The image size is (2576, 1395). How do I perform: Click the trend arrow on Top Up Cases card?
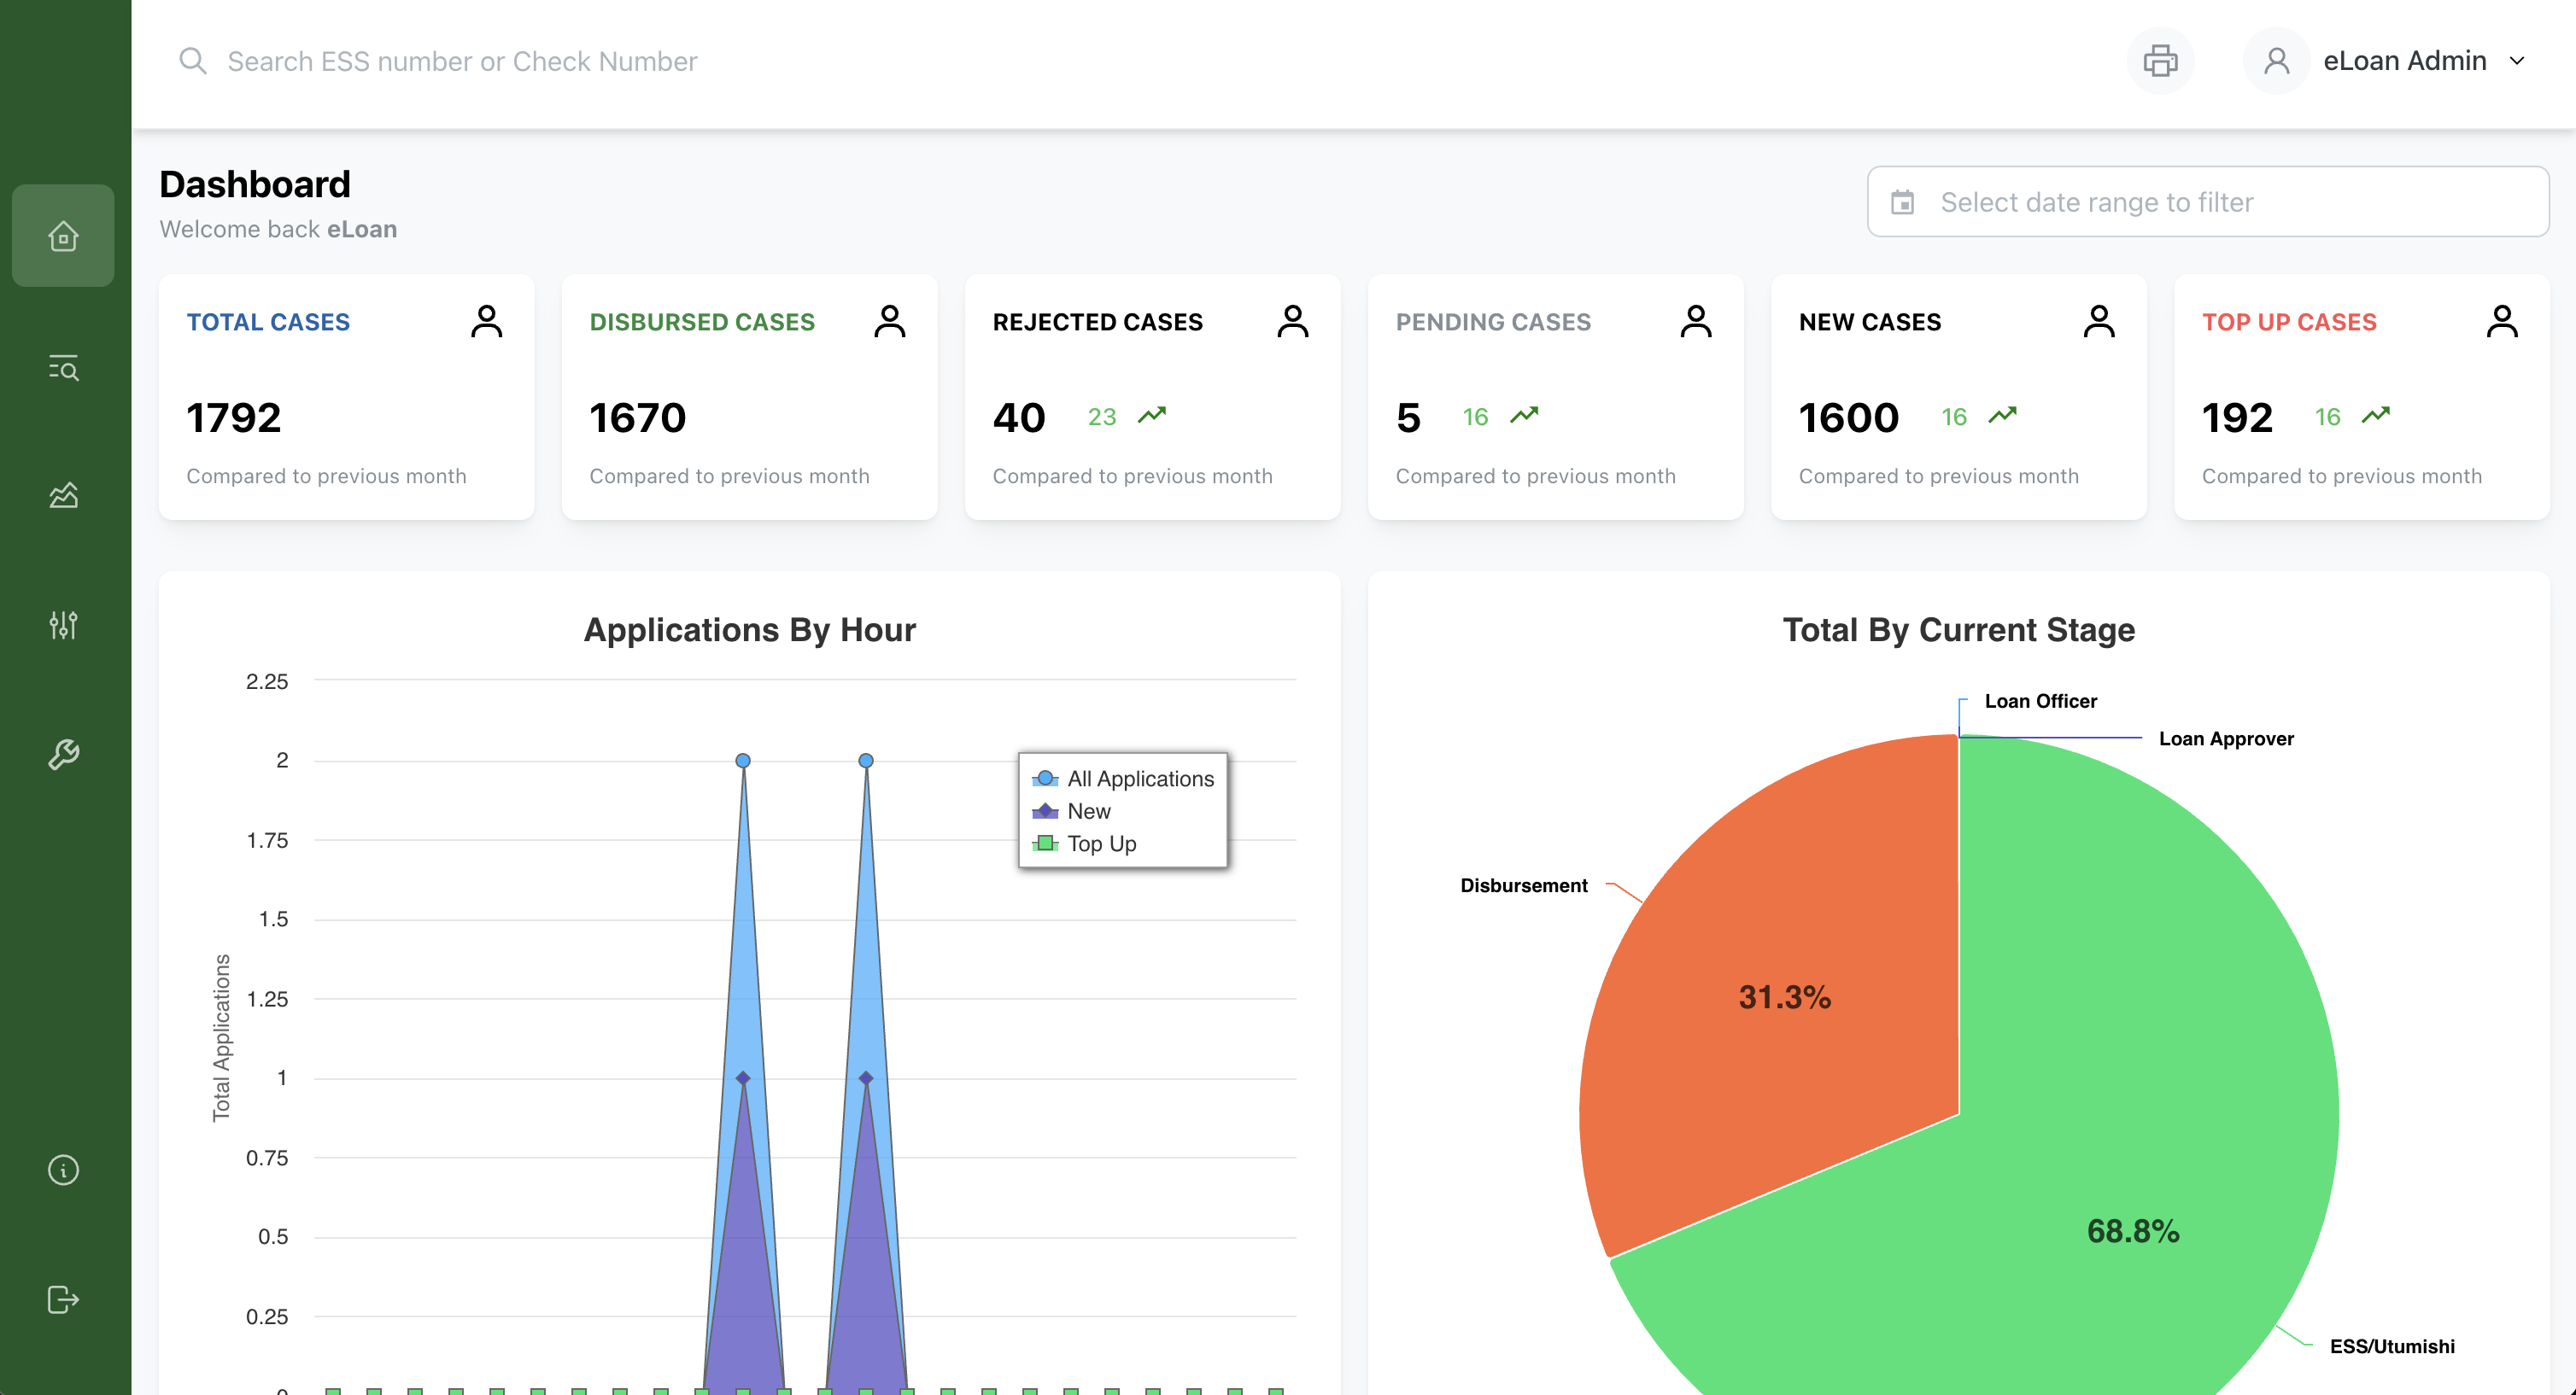point(2376,415)
